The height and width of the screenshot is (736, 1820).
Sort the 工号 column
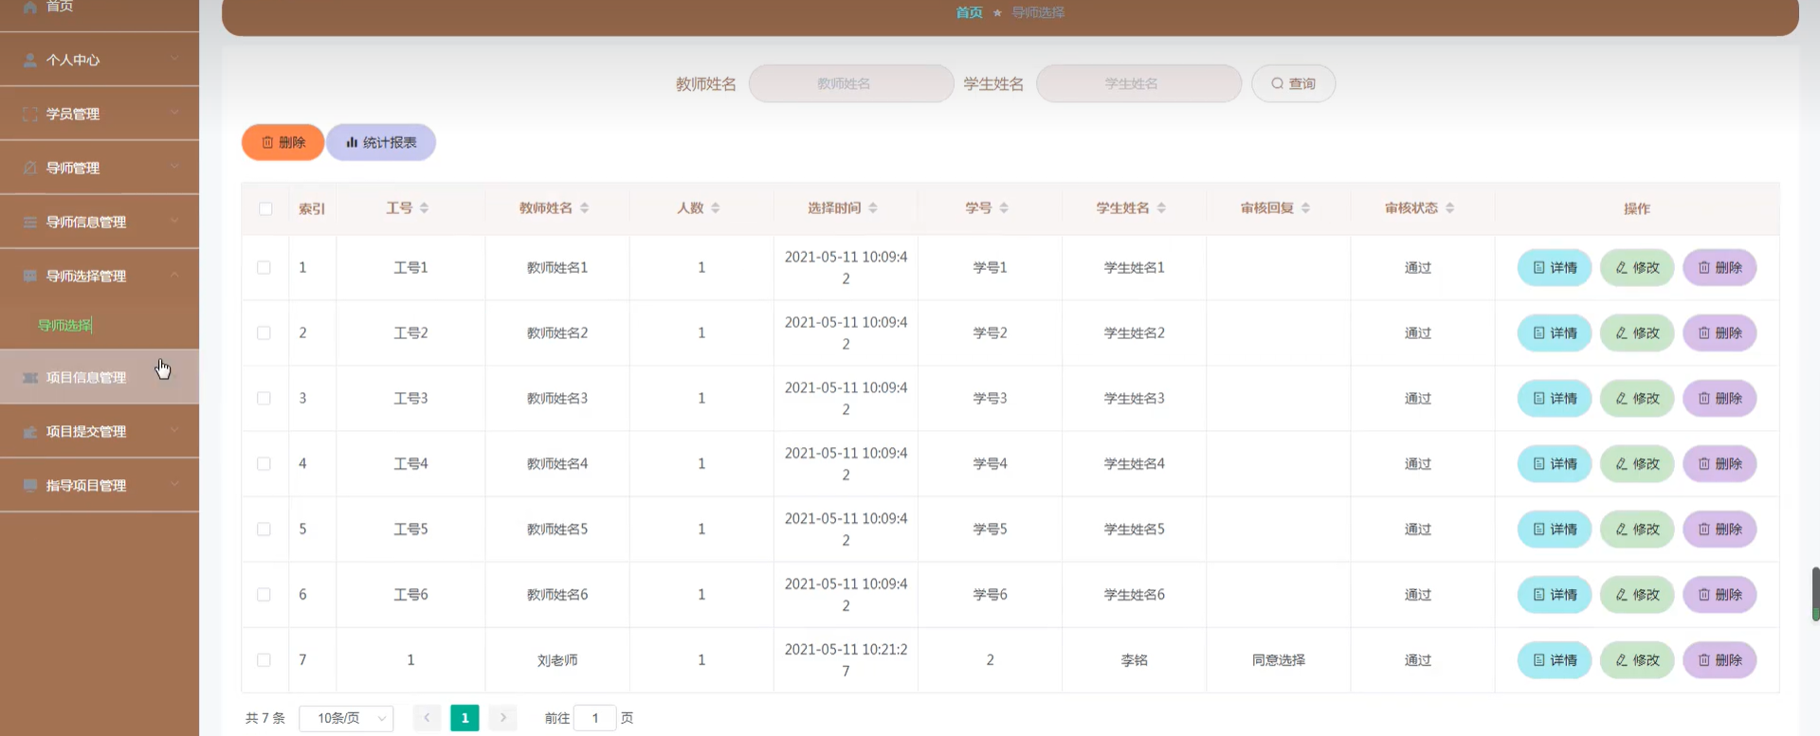[424, 207]
